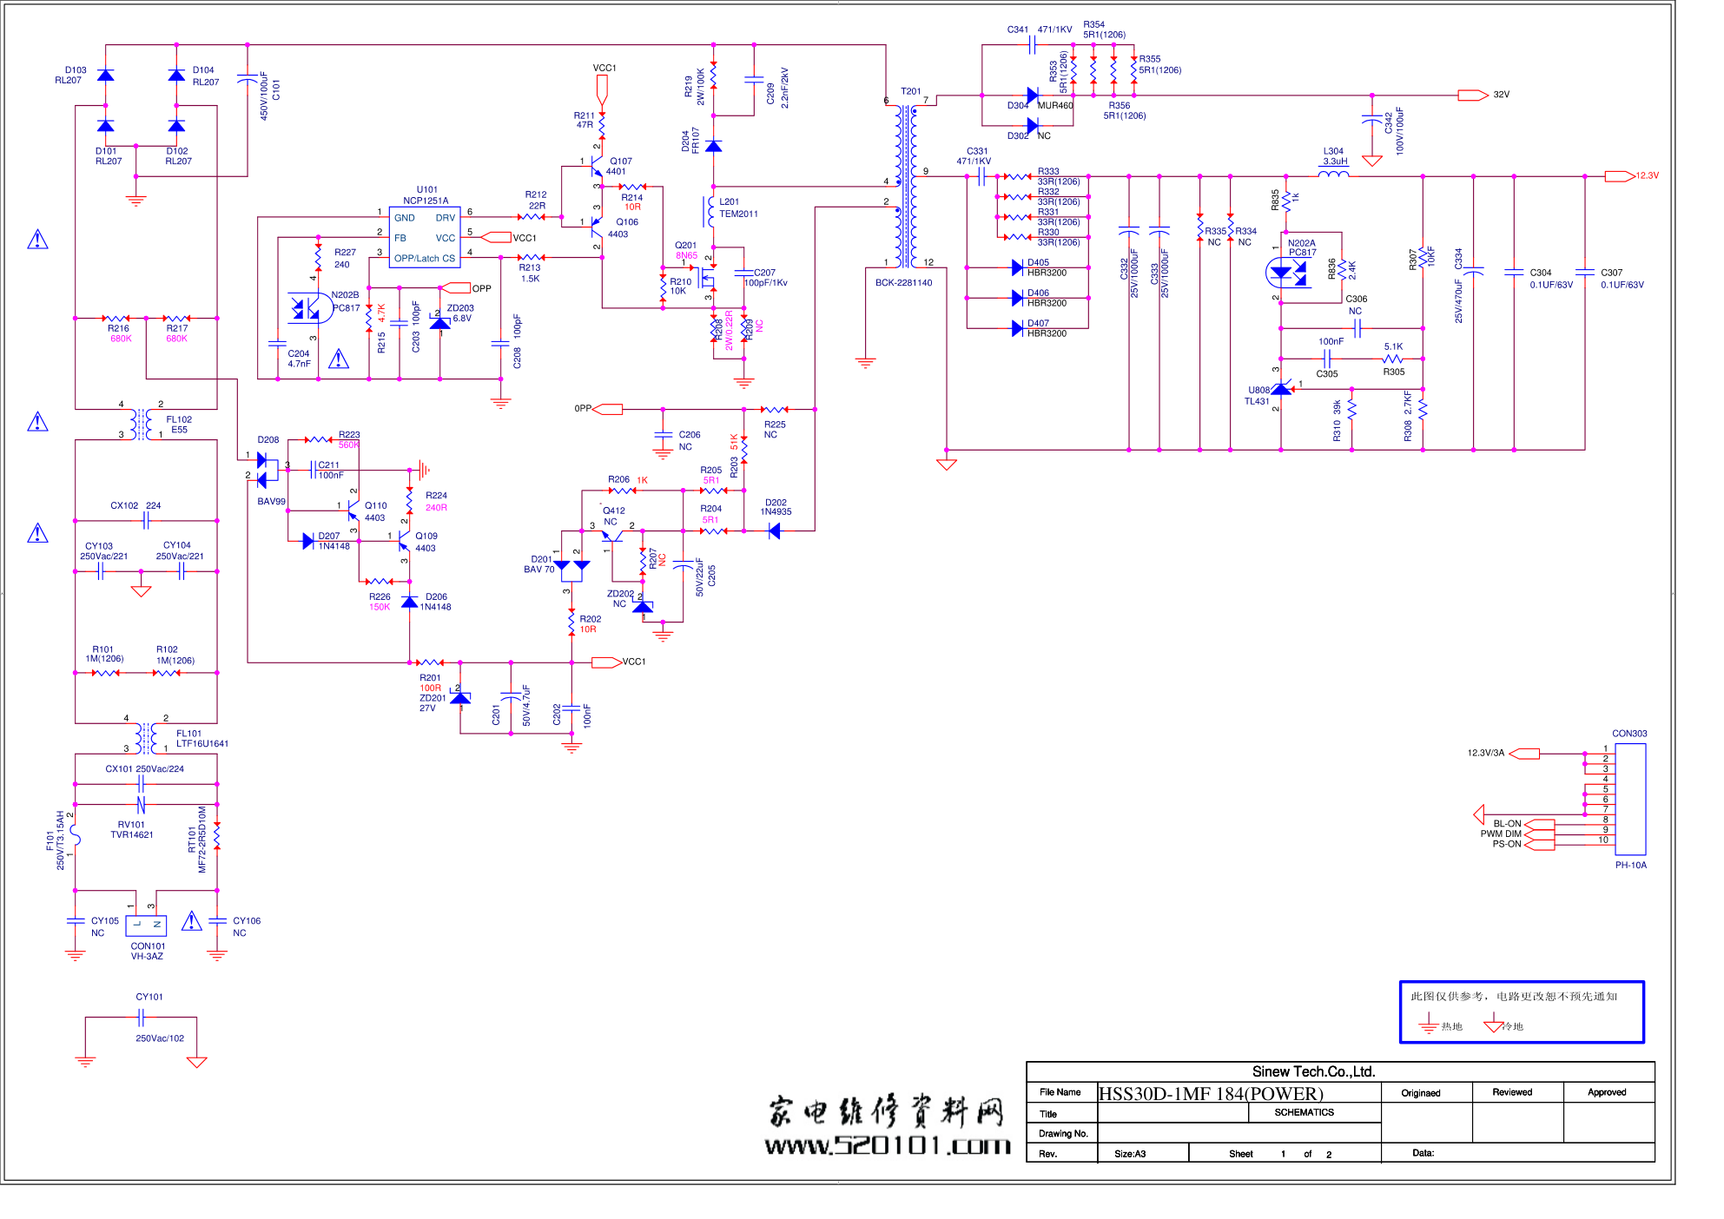Click the U808 TL431 shunt regulator symbol
The image size is (1724, 1219).
pos(1281,389)
